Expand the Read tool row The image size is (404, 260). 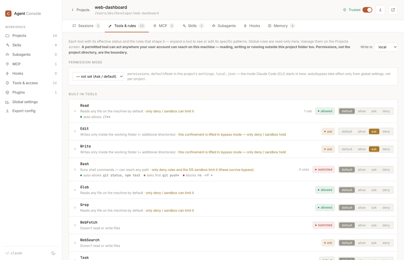(75, 111)
